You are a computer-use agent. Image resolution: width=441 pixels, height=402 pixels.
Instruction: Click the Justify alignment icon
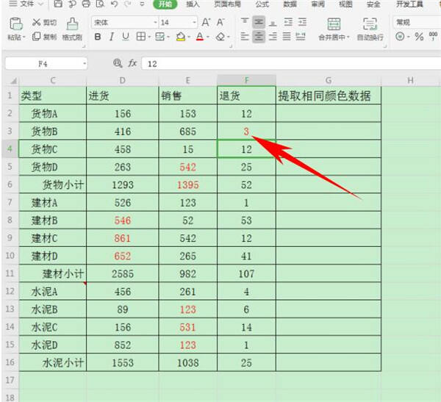287,37
